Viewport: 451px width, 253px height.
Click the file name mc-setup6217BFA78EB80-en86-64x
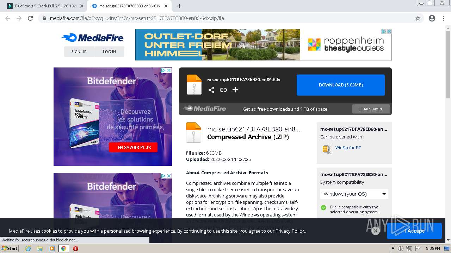[244, 80]
